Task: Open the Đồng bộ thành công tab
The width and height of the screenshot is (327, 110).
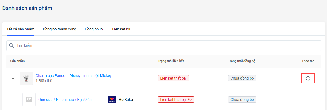Action: (59, 29)
